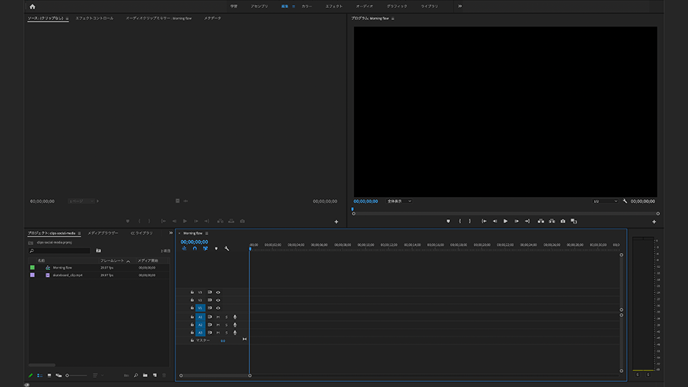Solo audio track A2
Screen dimensions: 688x387
226,325
